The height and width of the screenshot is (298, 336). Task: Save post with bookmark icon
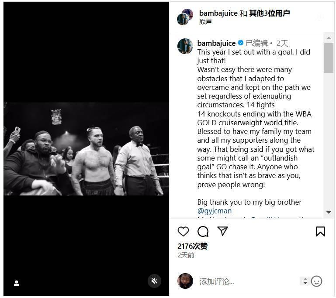(320, 231)
